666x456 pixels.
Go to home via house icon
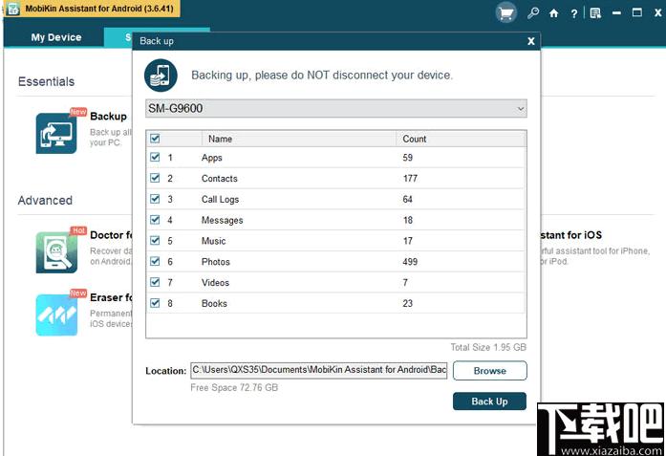point(553,13)
